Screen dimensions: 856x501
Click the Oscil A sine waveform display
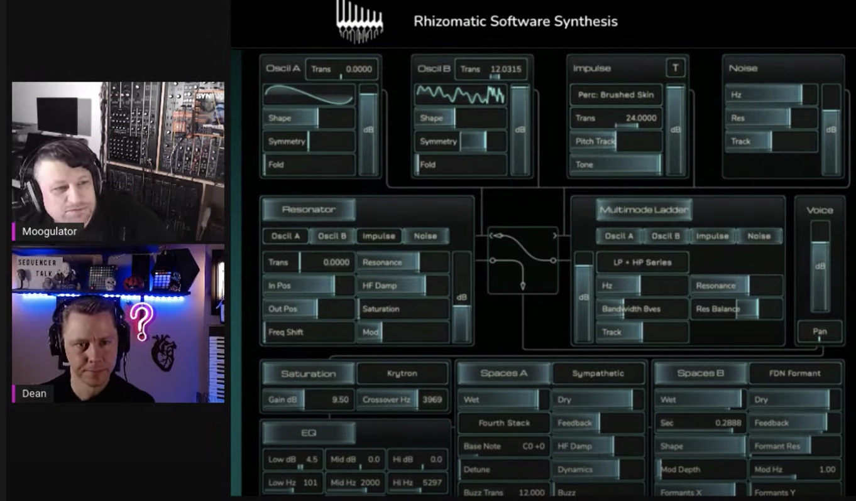[x=309, y=95]
